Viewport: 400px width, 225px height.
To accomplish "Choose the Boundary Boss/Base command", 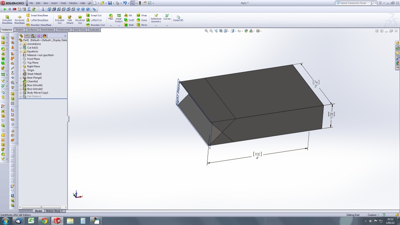I will pyautogui.click(x=39, y=25).
